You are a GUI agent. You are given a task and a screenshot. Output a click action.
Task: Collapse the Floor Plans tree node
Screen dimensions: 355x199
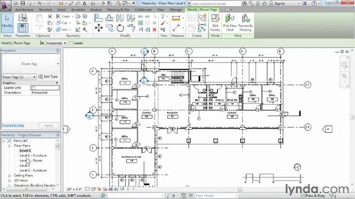9,146
